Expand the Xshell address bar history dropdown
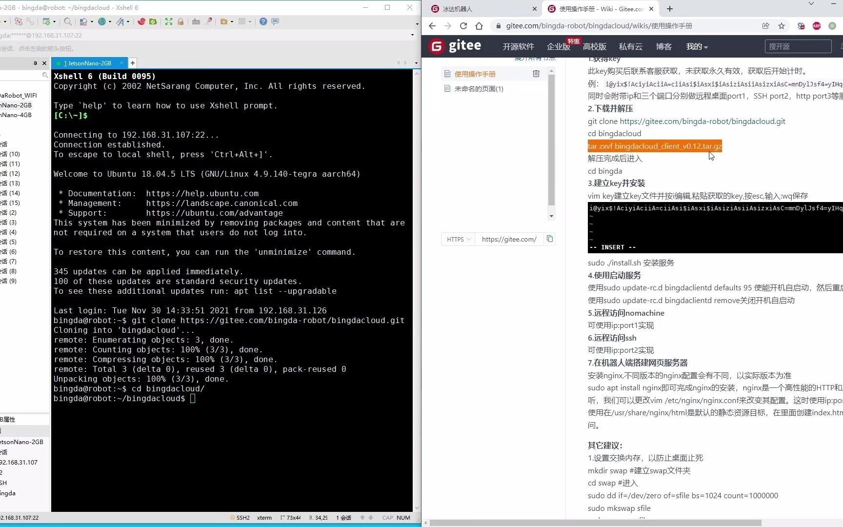 pyautogui.click(x=412, y=35)
